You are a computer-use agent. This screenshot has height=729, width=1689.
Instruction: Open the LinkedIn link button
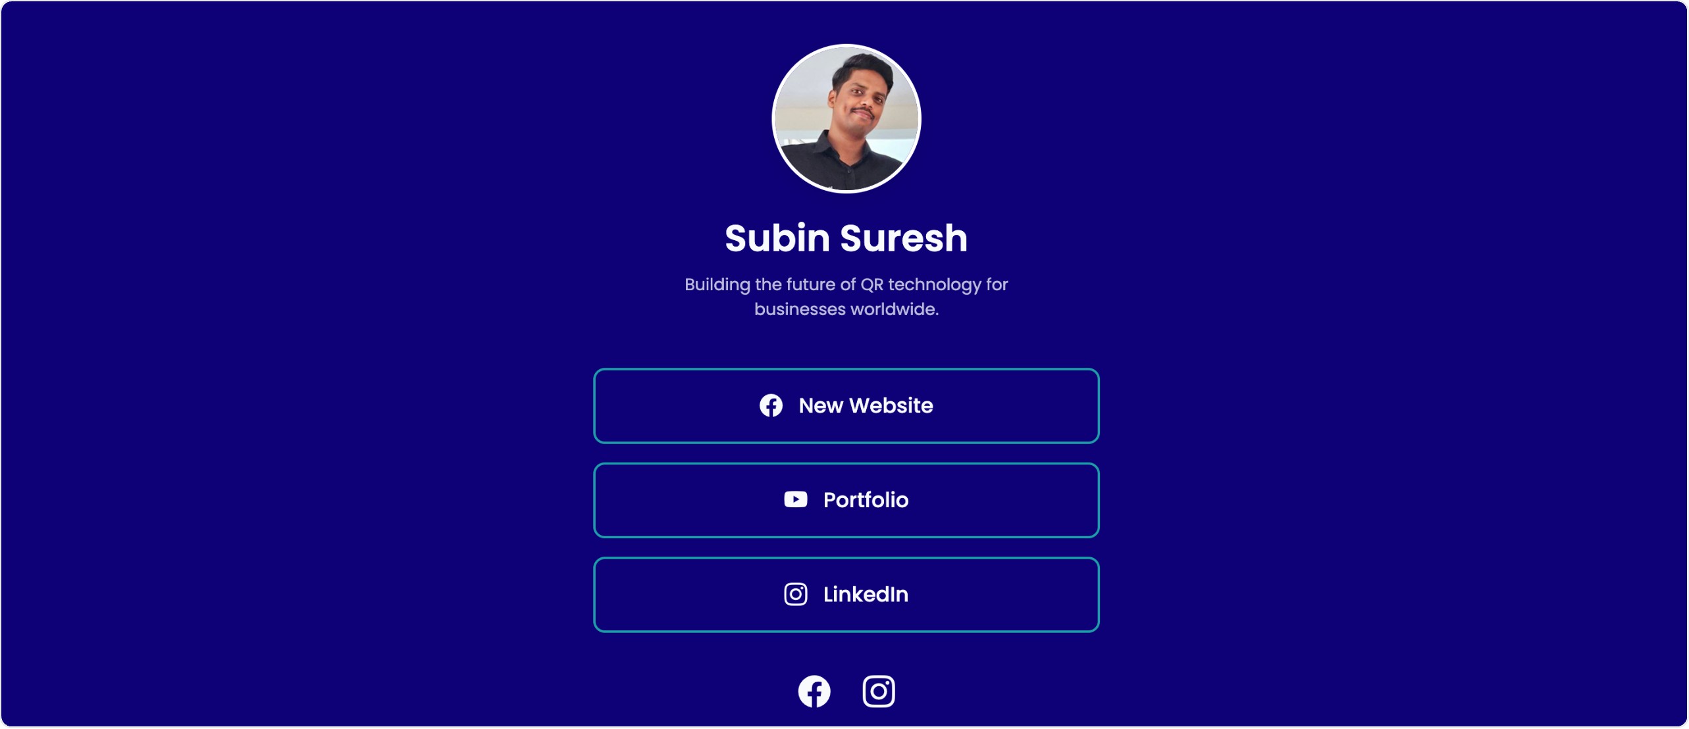tap(846, 595)
